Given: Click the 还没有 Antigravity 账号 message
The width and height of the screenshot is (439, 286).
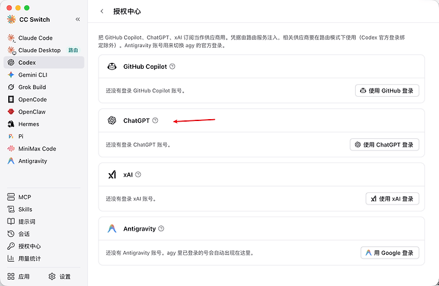Looking at the screenshot, I should click(x=180, y=253).
